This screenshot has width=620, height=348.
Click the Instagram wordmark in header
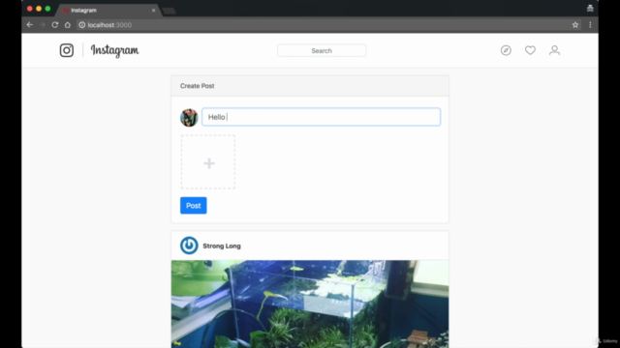pos(114,50)
